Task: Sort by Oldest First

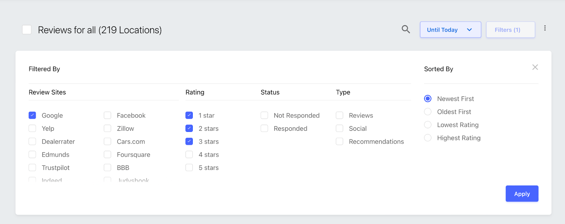Action: point(428,112)
